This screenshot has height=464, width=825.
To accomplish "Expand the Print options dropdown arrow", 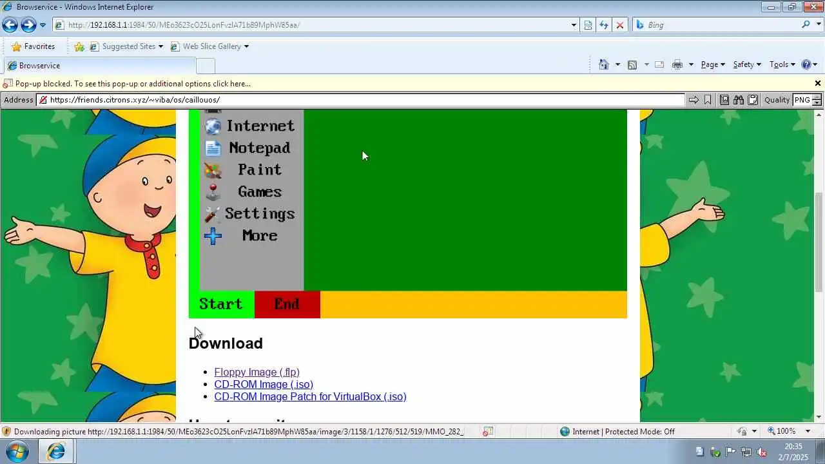I will (691, 64).
